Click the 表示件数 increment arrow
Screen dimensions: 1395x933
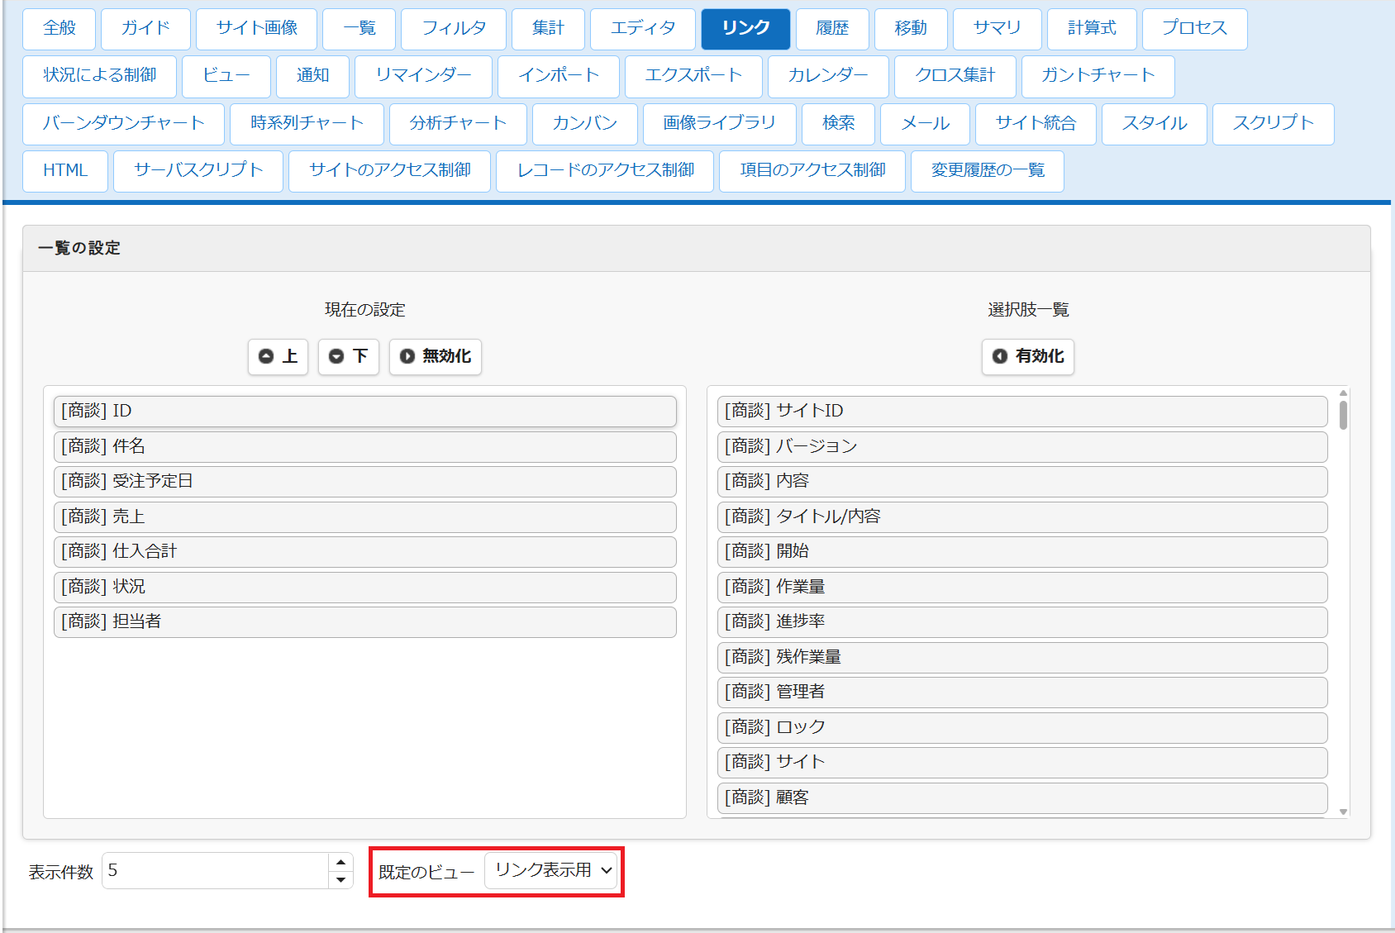[340, 862]
